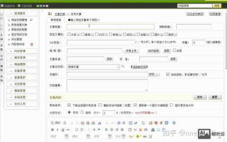Click the 本地上传 upload button
The width and height of the screenshot is (227, 142).
coord(131,51)
